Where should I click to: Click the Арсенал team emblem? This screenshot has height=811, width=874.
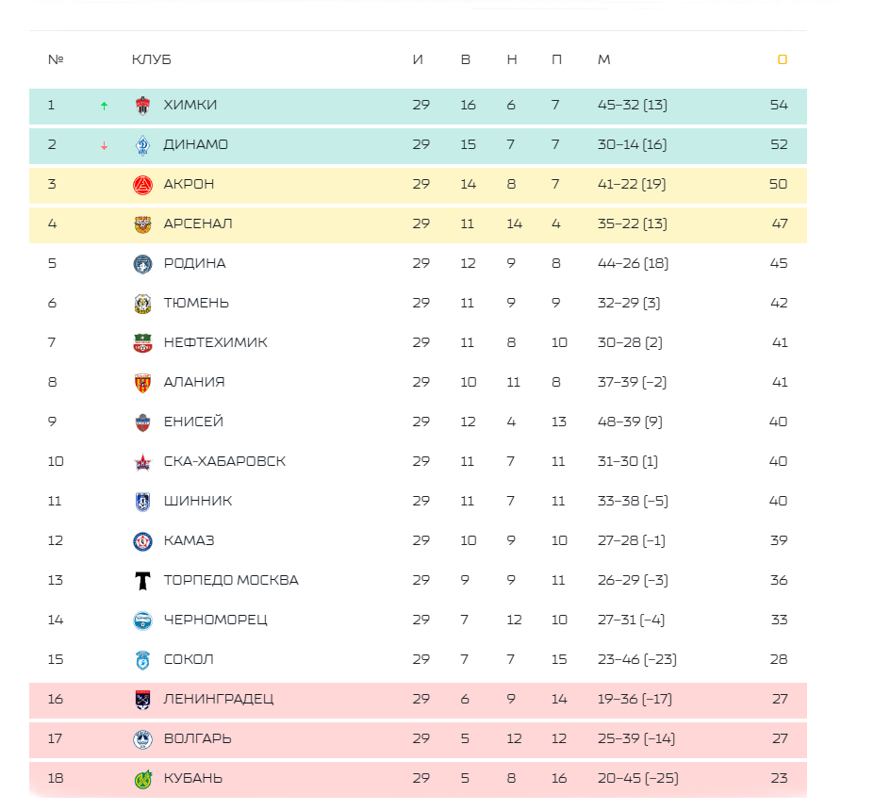142,224
